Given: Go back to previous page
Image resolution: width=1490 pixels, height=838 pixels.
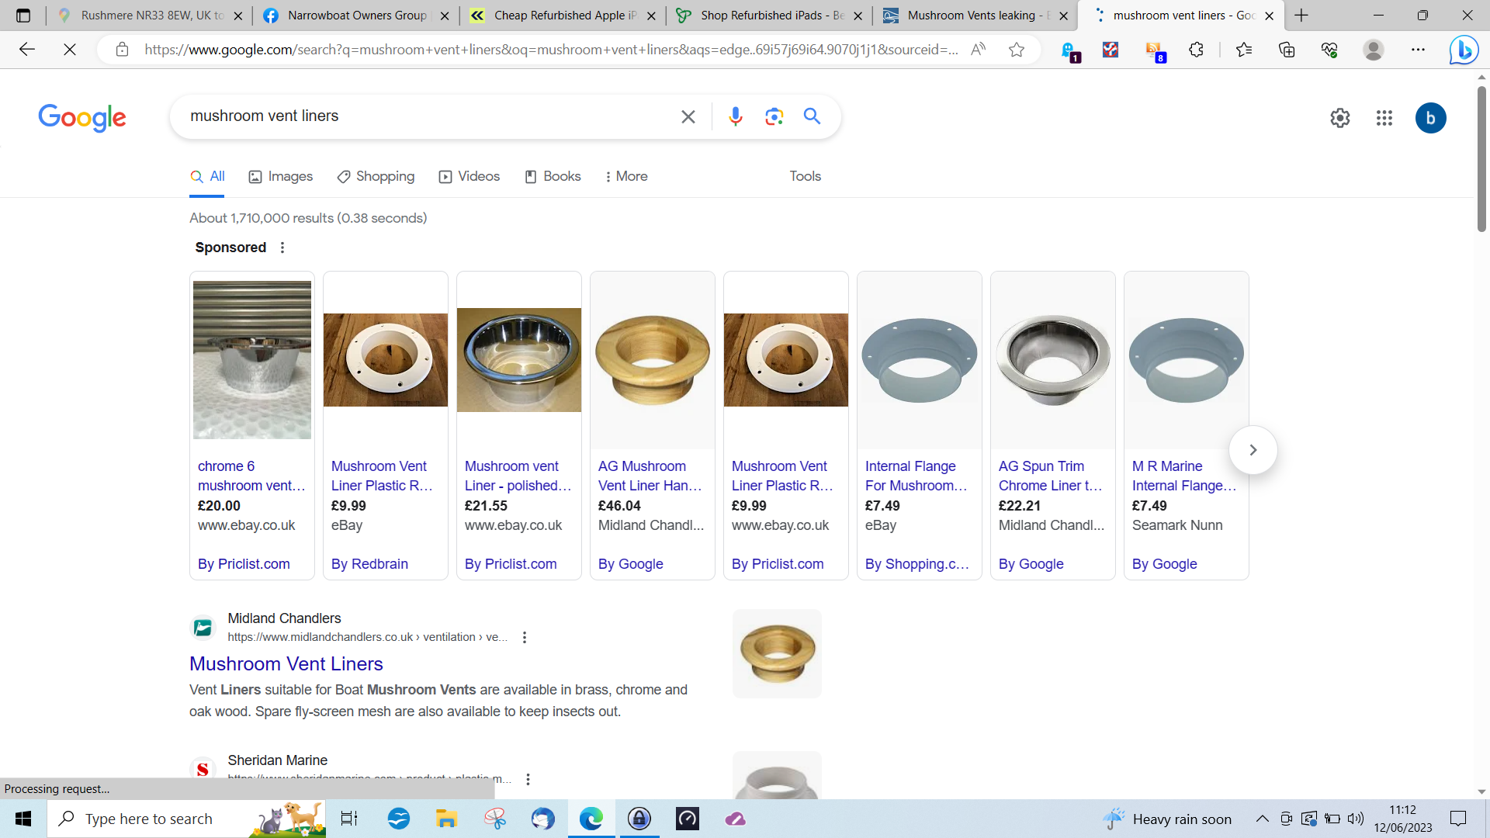Looking at the screenshot, I should pos(27,50).
